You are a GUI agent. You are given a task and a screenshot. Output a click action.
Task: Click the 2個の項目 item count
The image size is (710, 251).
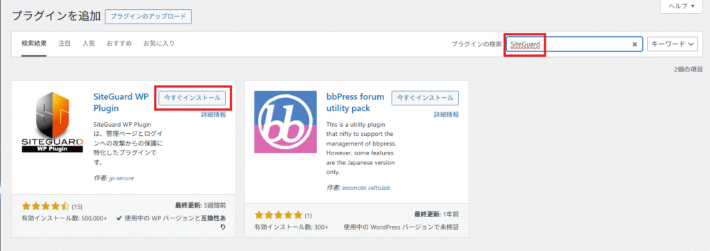(x=689, y=69)
